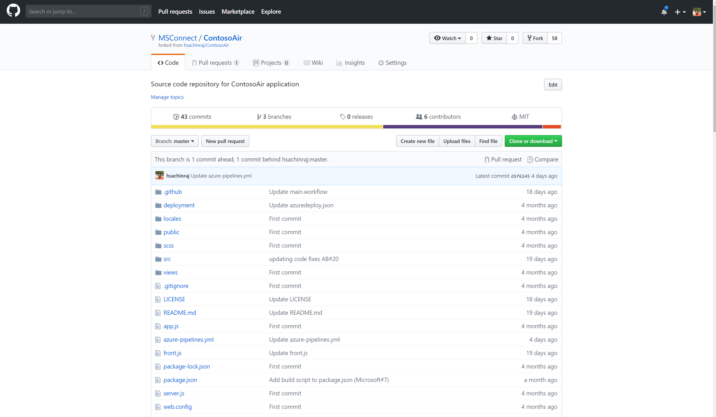This screenshot has width=716, height=417.
Task: Open the Settings tab
Action: pyautogui.click(x=392, y=63)
